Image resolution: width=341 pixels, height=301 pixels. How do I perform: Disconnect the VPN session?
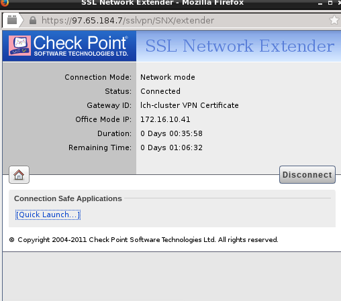point(307,175)
